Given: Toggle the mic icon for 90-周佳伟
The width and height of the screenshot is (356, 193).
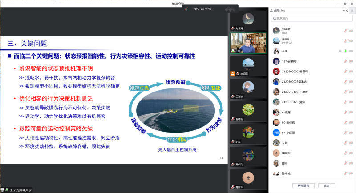Looking at the screenshot, I should (345, 122).
